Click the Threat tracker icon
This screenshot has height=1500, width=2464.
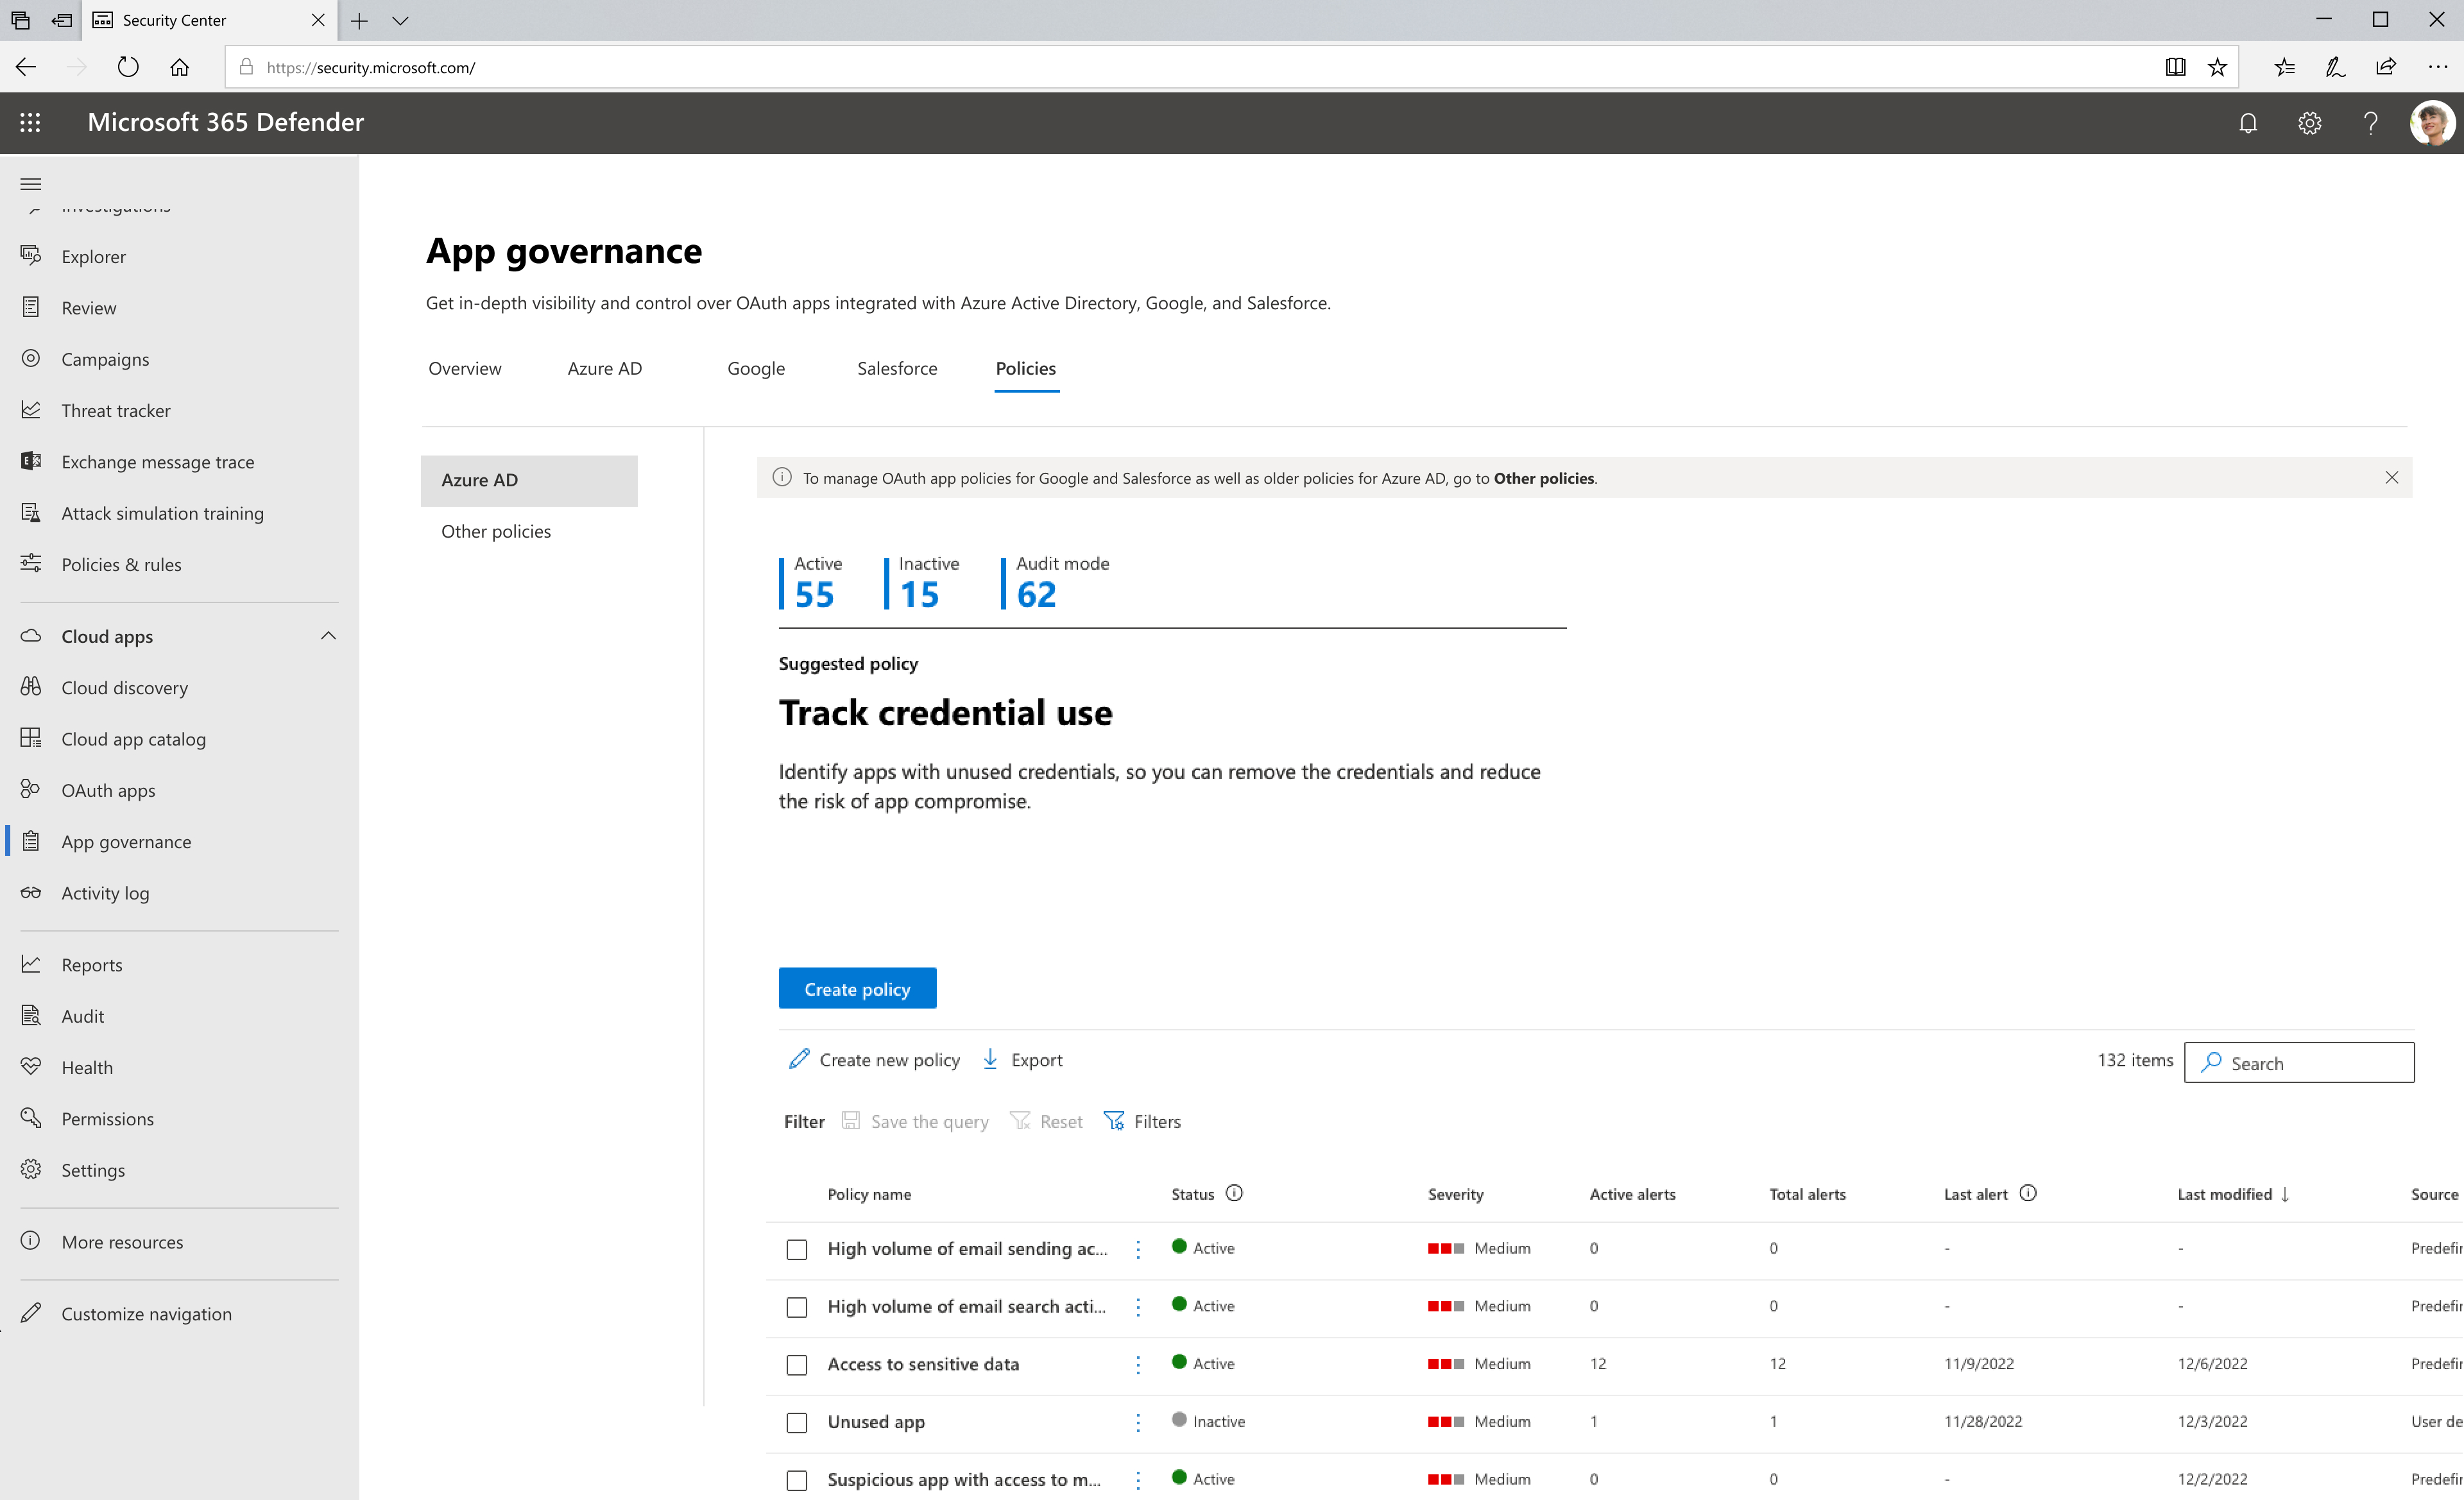tap(30, 410)
